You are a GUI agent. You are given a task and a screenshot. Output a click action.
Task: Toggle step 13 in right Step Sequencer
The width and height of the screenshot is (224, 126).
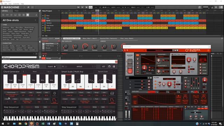[104, 111]
